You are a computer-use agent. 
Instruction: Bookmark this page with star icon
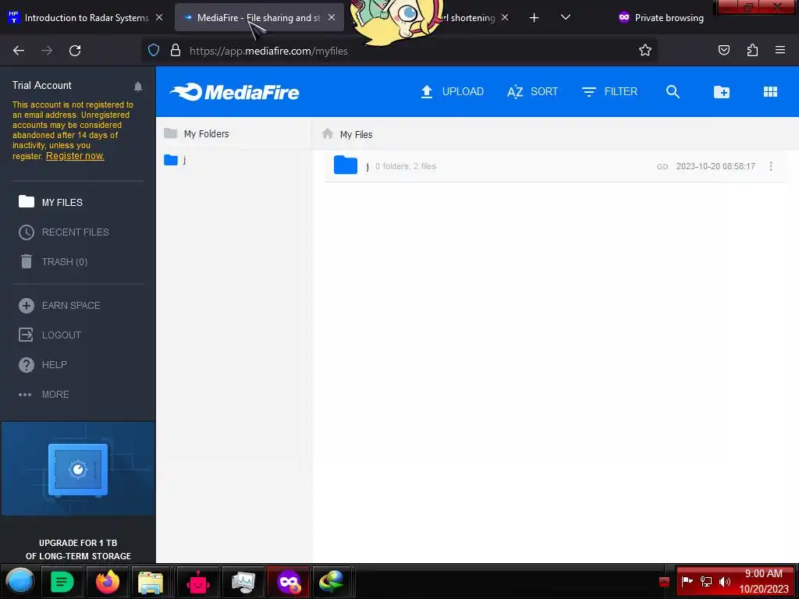645,50
